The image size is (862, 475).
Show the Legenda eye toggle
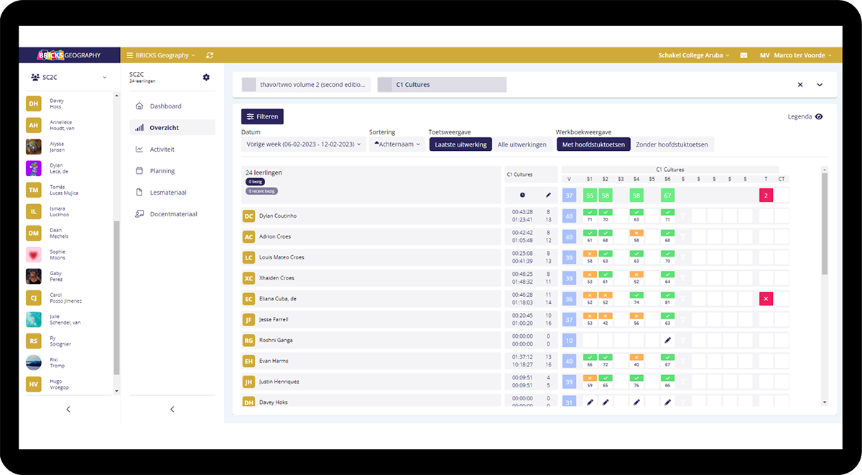pos(819,116)
